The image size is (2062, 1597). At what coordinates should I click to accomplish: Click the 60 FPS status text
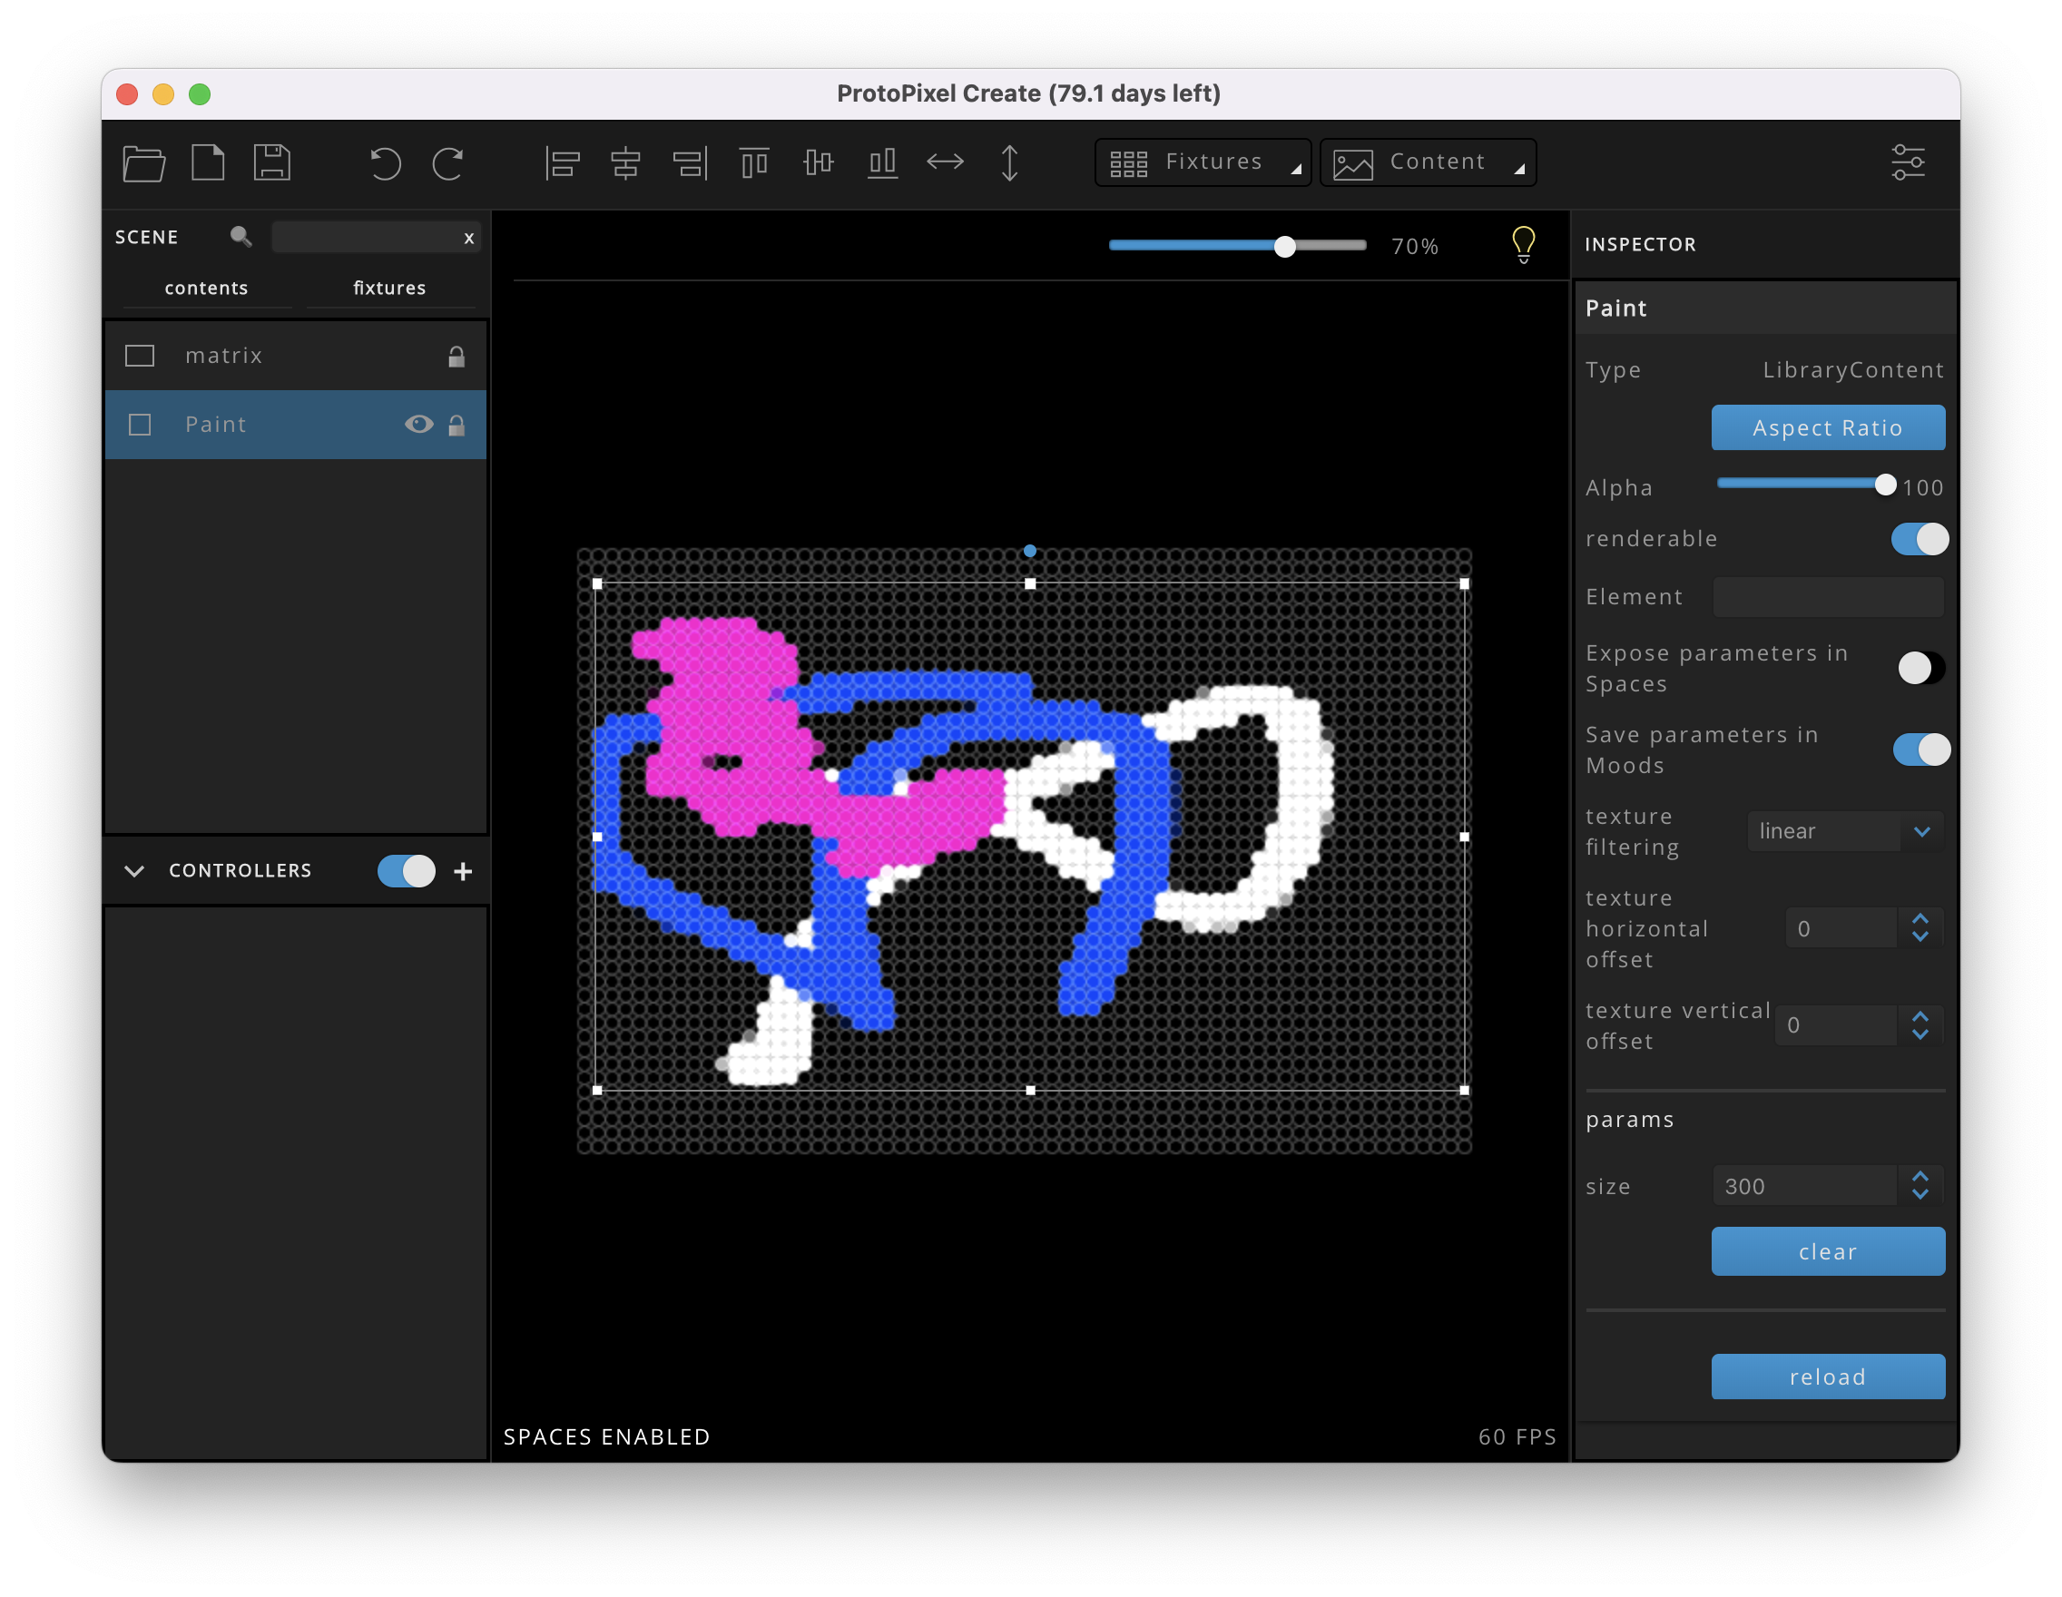click(x=1517, y=1436)
